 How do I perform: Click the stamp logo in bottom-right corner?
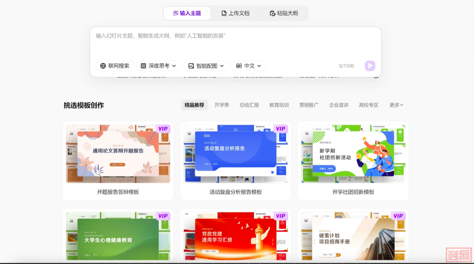[x=459, y=255]
